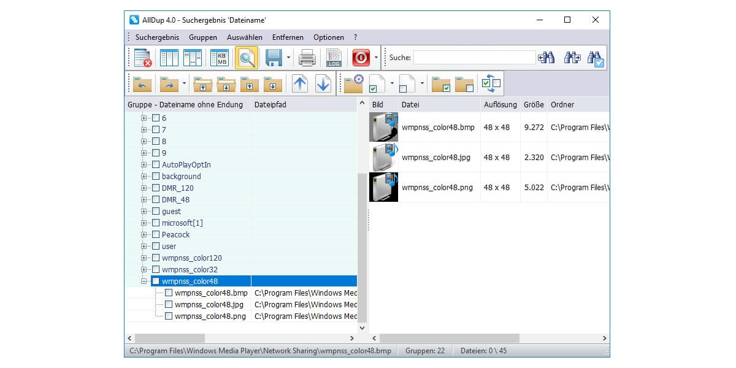Click the red shutdown power icon
The height and width of the screenshot is (368, 736).
361,58
